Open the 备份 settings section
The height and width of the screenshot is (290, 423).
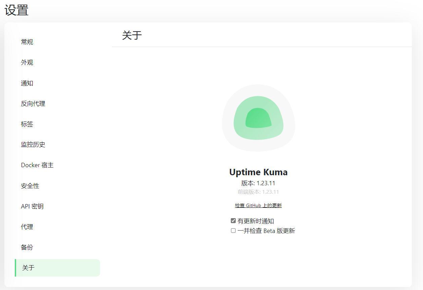[x=27, y=247]
